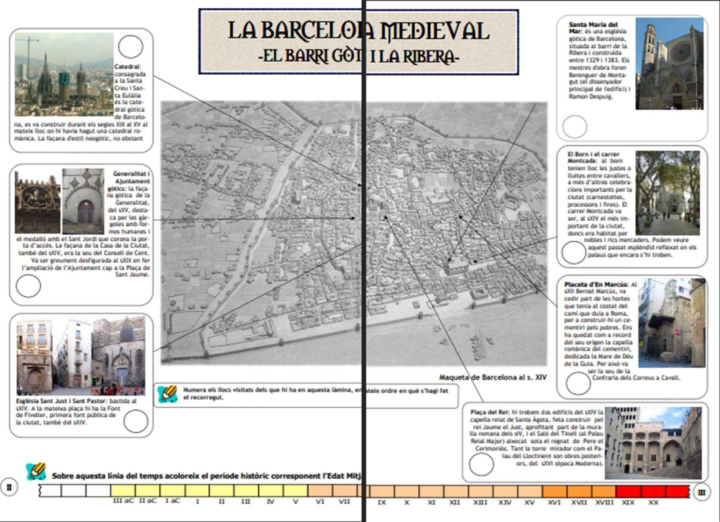The width and height of the screenshot is (720, 522).
Task: Open the Placeta d'En Marcús photo
Action: [672, 323]
